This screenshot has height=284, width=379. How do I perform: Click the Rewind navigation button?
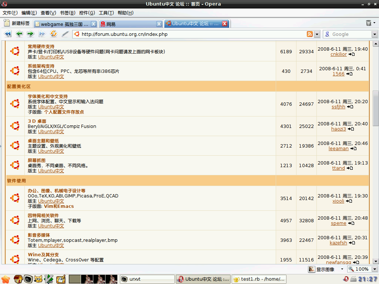click(x=8, y=34)
